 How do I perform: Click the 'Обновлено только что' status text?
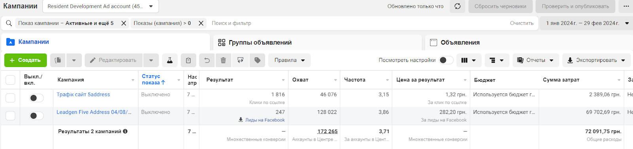click(415, 6)
